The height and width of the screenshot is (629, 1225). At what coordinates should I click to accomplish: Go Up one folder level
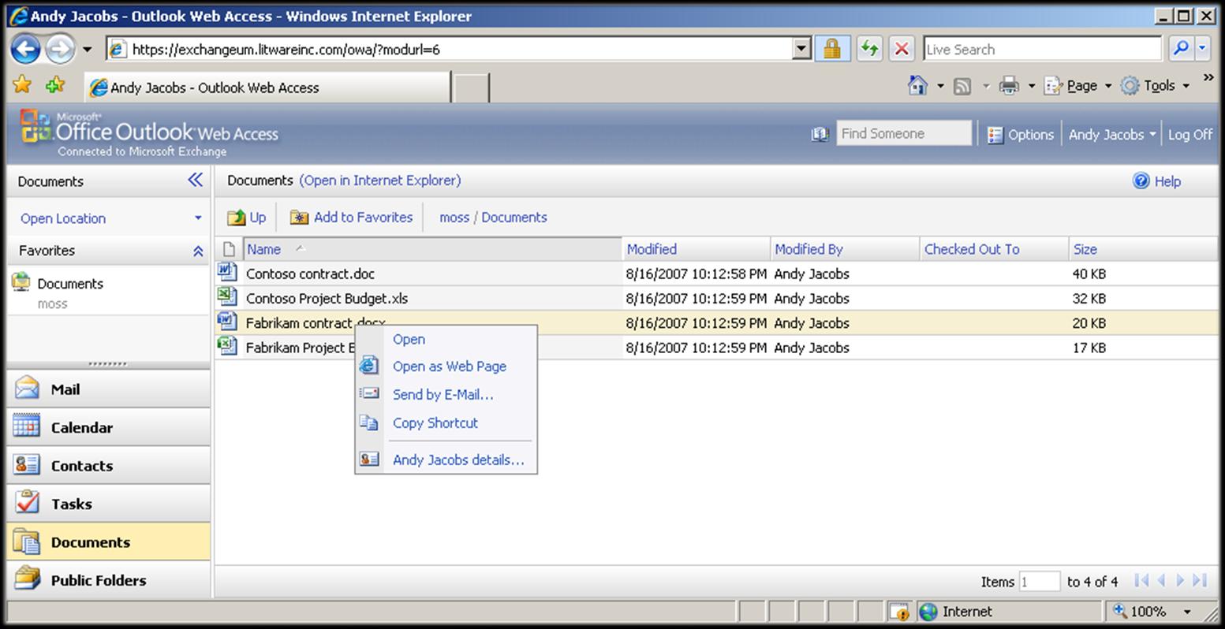(247, 218)
